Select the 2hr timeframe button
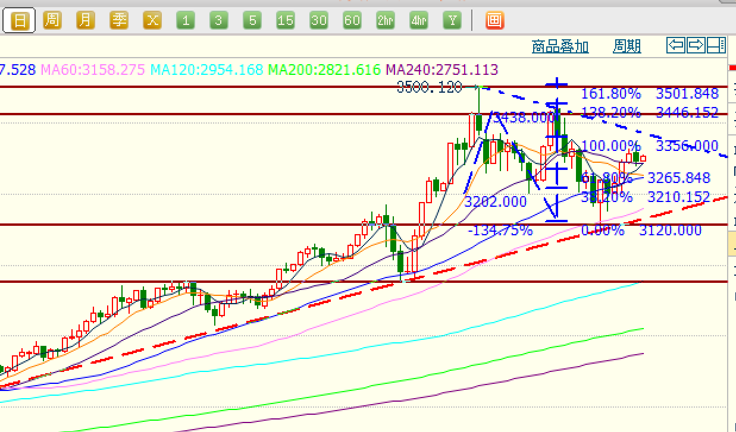Viewport: 736px width, 432px height. pyautogui.click(x=386, y=21)
